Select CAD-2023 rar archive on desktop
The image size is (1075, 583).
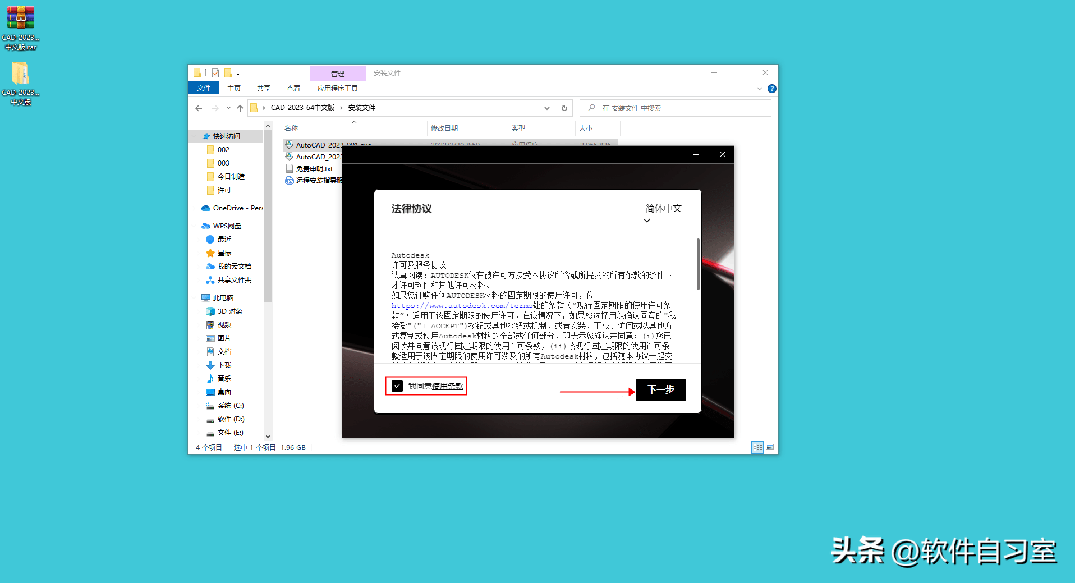point(21,28)
